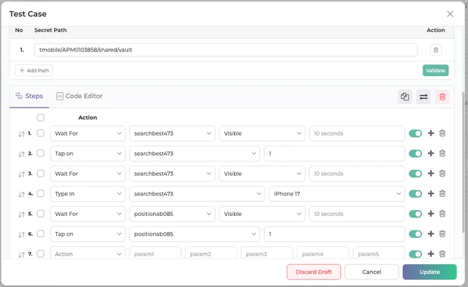Reorder step 2 using sort arrows
The width and height of the screenshot is (468, 287).
21,154
